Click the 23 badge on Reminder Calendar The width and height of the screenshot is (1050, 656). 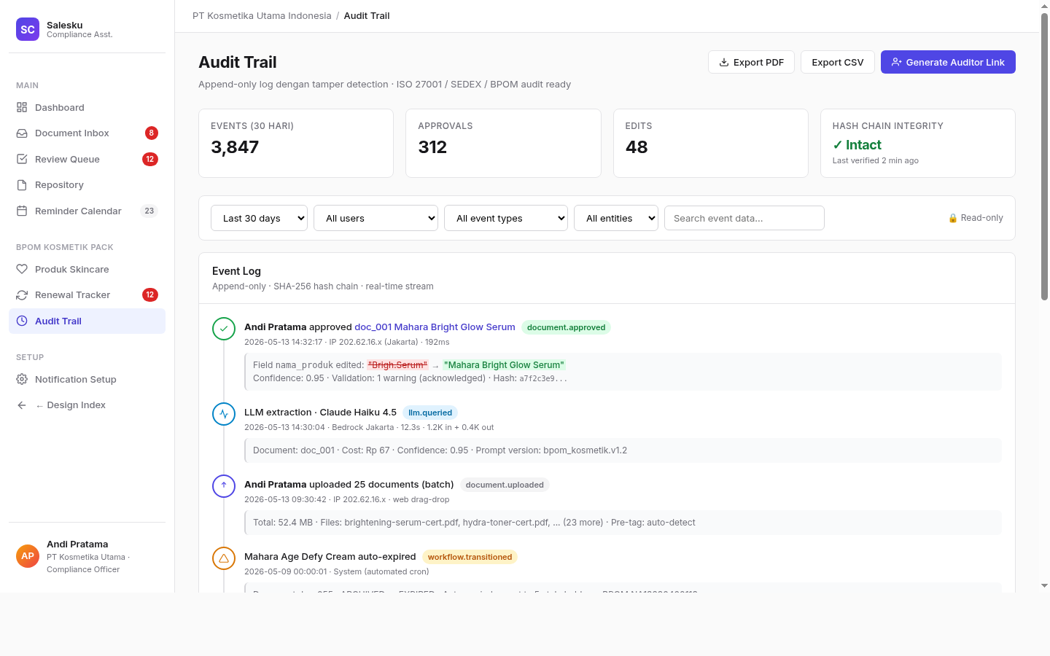(149, 211)
